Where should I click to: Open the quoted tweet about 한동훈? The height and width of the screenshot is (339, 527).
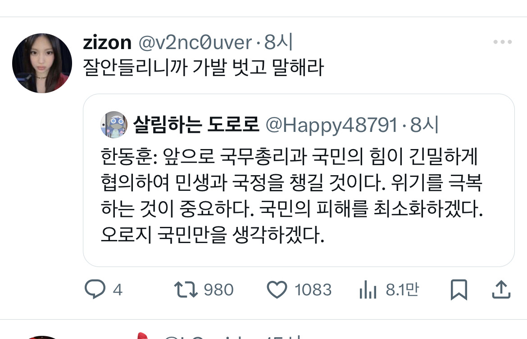click(x=299, y=180)
